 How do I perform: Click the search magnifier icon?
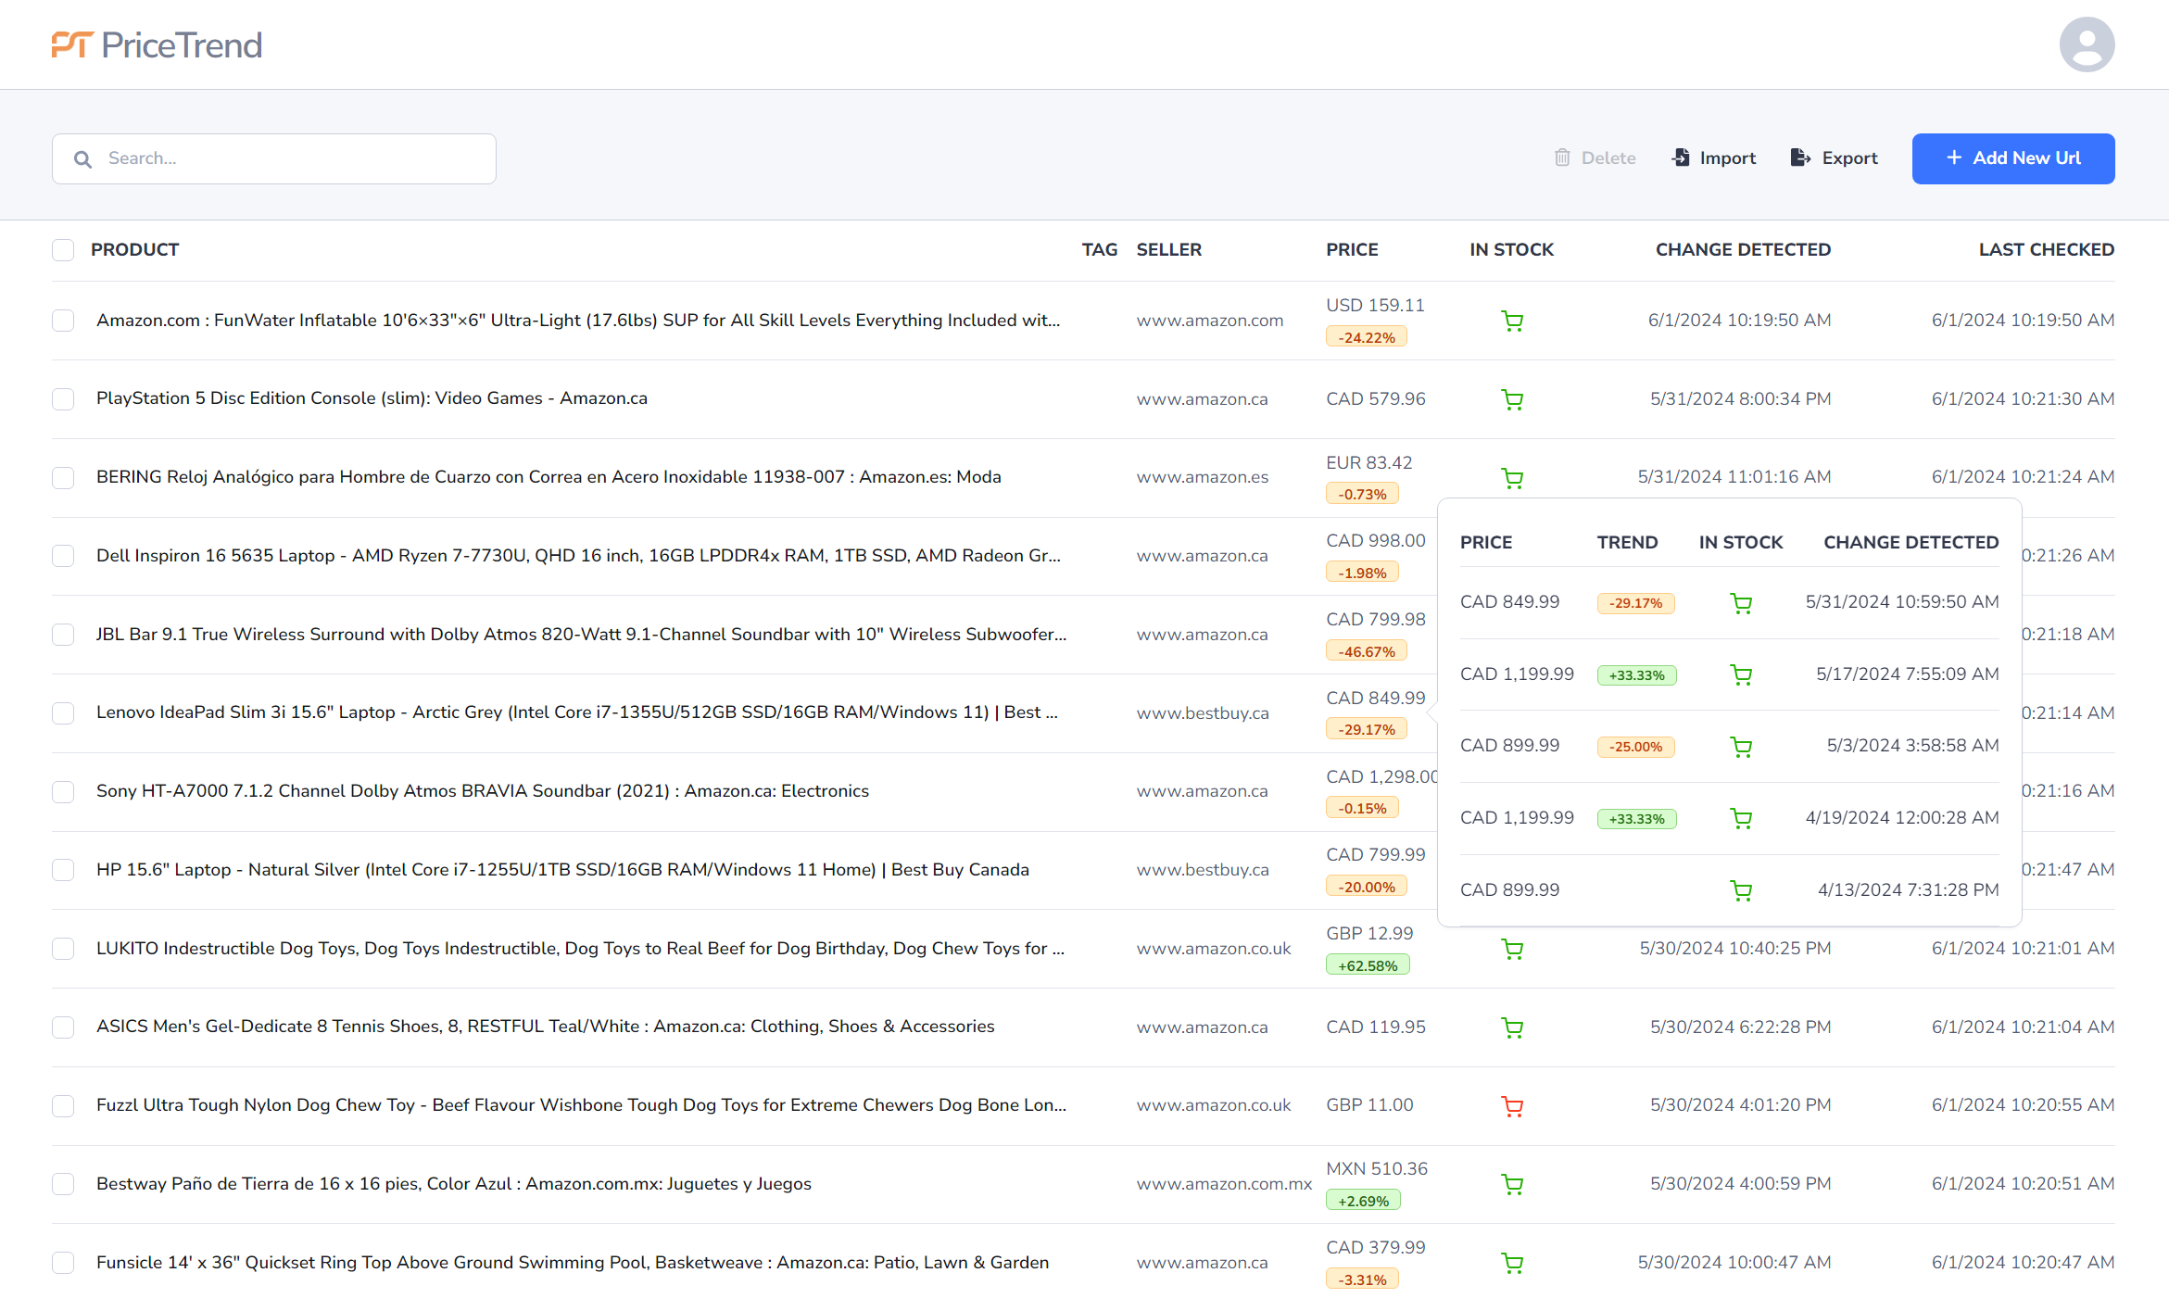(x=82, y=158)
